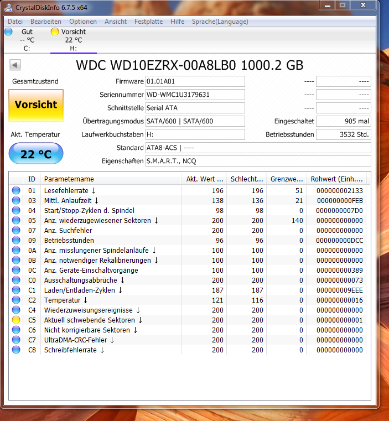Click raw value 000000000001 of C5 row
The image size is (389, 421).
[x=340, y=320]
